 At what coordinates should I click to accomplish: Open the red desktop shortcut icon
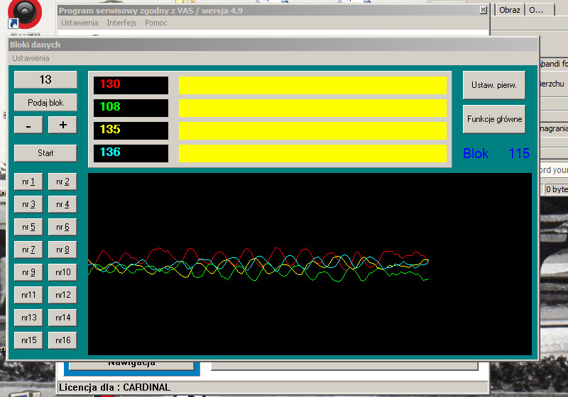click(x=26, y=12)
